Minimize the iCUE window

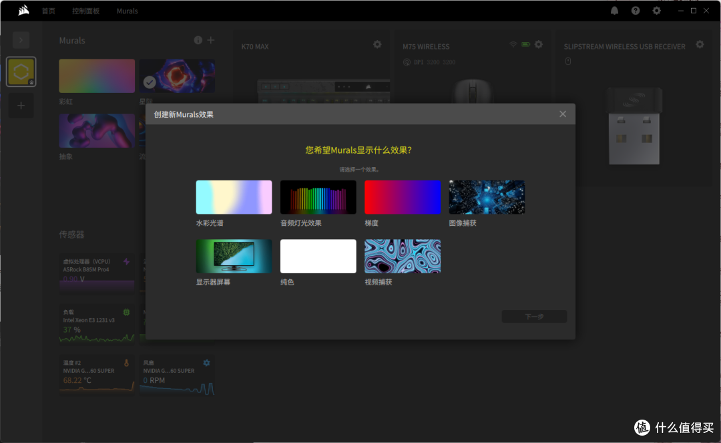pyautogui.click(x=680, y=11)
